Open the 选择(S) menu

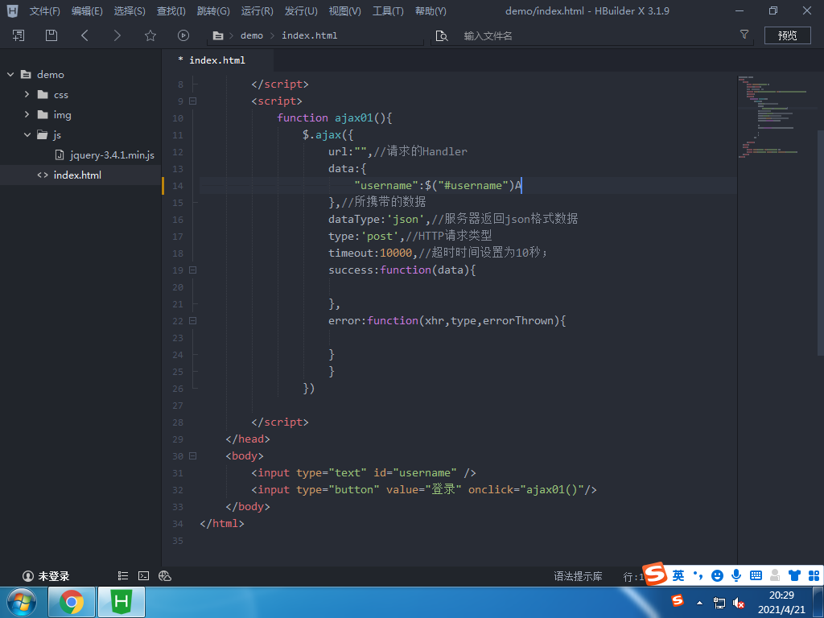(130, 11)
